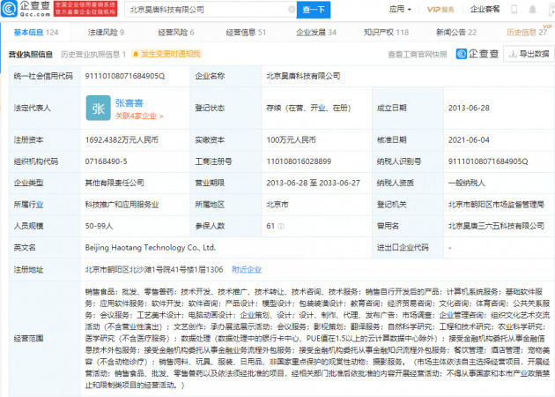Switch to the 新闻公告 22 tab
555x397 pixels.
[456, 33]
